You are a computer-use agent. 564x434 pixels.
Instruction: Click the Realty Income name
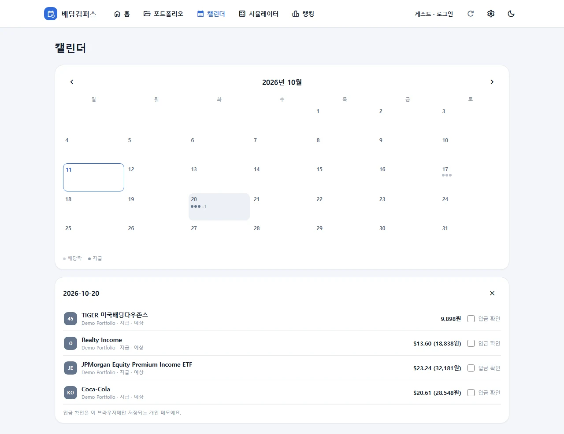[102, 340]
